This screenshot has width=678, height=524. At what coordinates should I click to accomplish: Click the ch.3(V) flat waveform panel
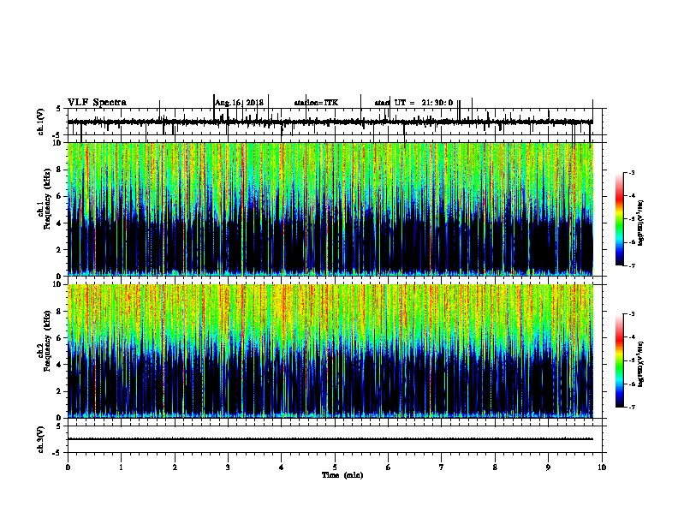tap(335, 439)
